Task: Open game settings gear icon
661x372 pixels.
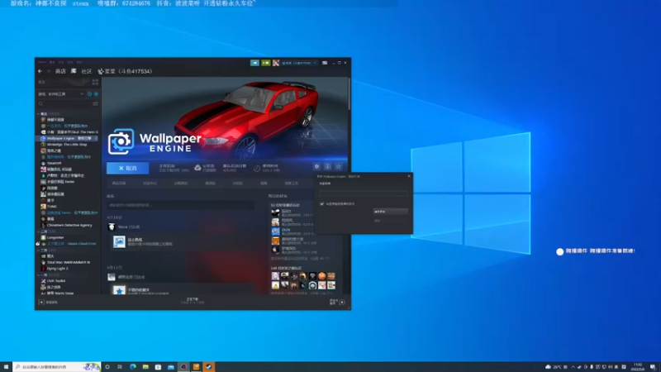Action: (x=316, y=167)
